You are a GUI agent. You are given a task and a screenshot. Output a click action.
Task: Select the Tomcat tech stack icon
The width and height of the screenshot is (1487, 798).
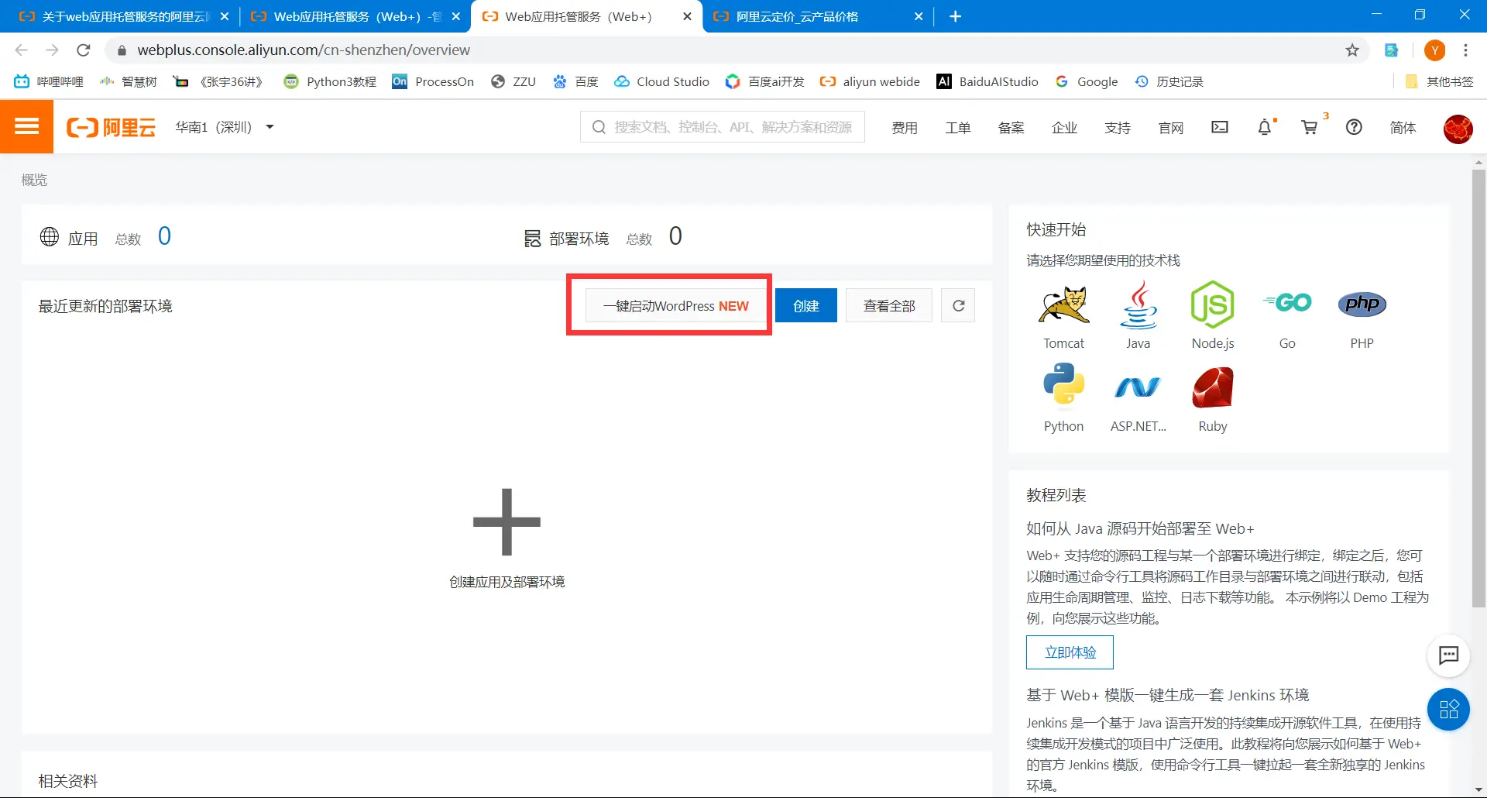(x=1063, y=304)
